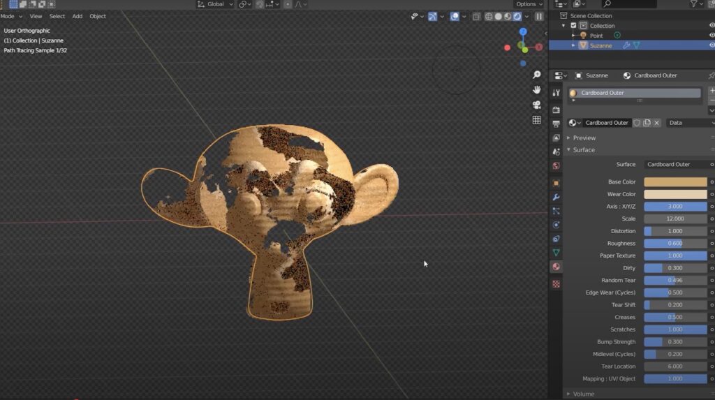Click the outliner search field
715x400 pixels.
click(628, 4)
